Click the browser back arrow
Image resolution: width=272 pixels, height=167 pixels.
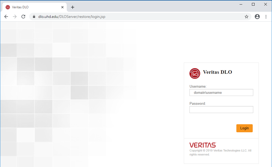[x=6, y=17]
